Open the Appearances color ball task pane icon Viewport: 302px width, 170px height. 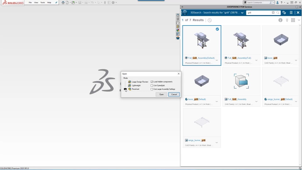point(178,30)
